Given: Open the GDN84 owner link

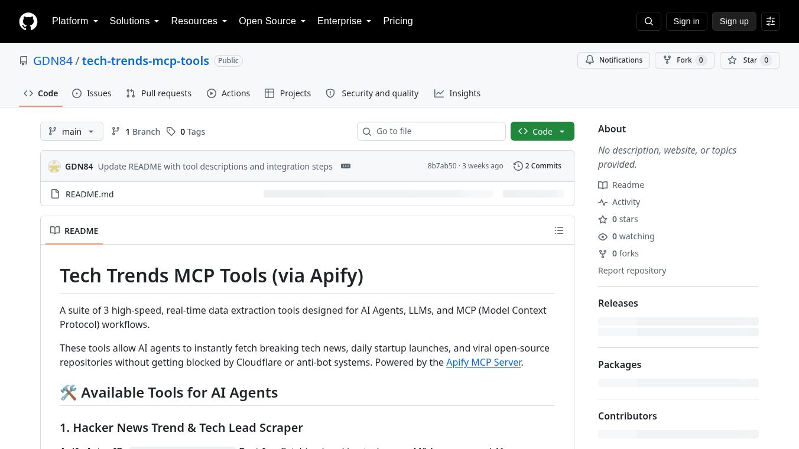Looking at the screenshot, I should [x=53, y=61].
